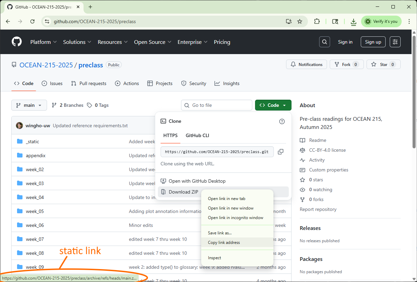The width and height of the screenshot is (417, 282).
Task: Click the extensions puzzle icon in toolbar
Action: [x=317, y=21]
